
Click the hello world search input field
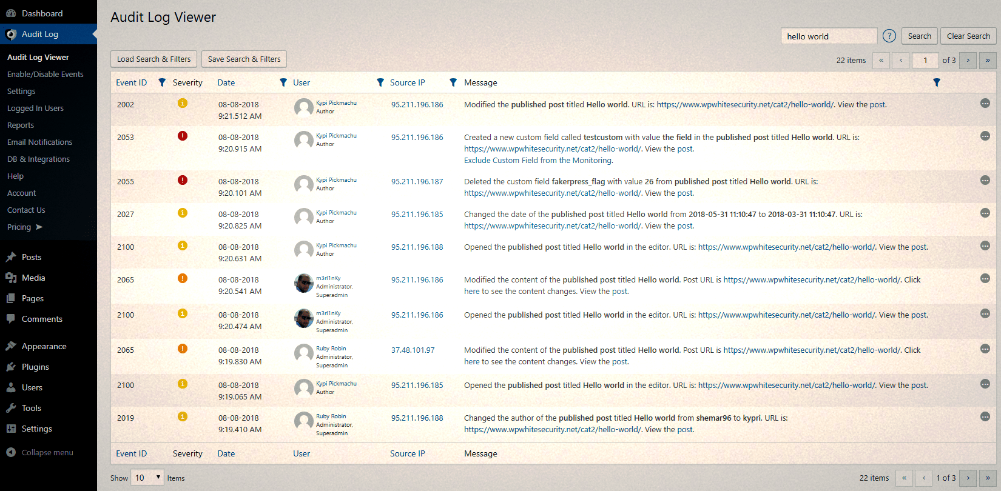(829, 36)
